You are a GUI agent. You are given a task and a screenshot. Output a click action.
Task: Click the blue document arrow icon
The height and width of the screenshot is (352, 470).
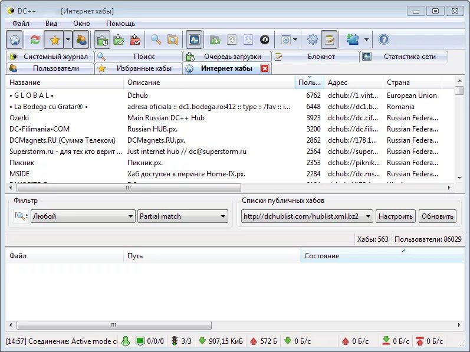[248, 40]
